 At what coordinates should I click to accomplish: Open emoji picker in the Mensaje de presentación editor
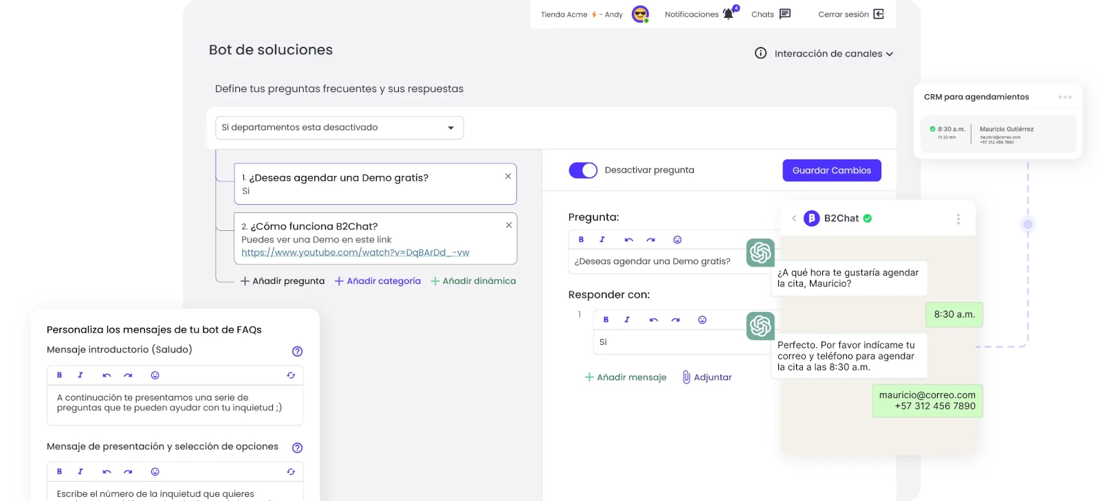point(155,471)
